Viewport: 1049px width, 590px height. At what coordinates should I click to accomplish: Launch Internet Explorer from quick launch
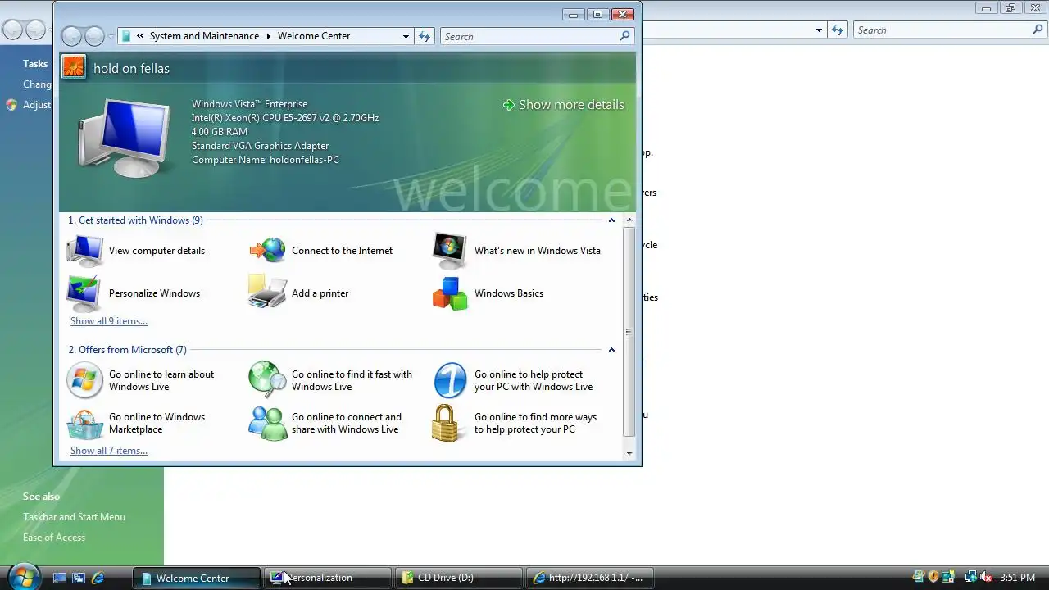(x=98, y=578)
